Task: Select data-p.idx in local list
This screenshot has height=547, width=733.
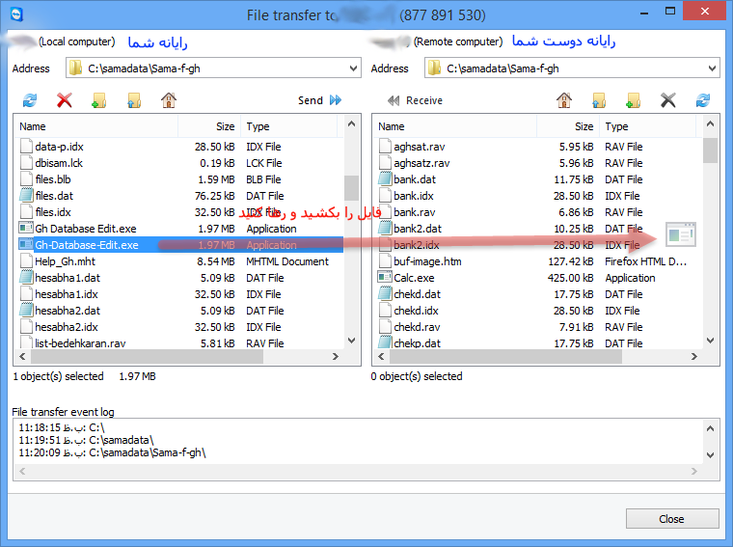Action: [180, 147]
